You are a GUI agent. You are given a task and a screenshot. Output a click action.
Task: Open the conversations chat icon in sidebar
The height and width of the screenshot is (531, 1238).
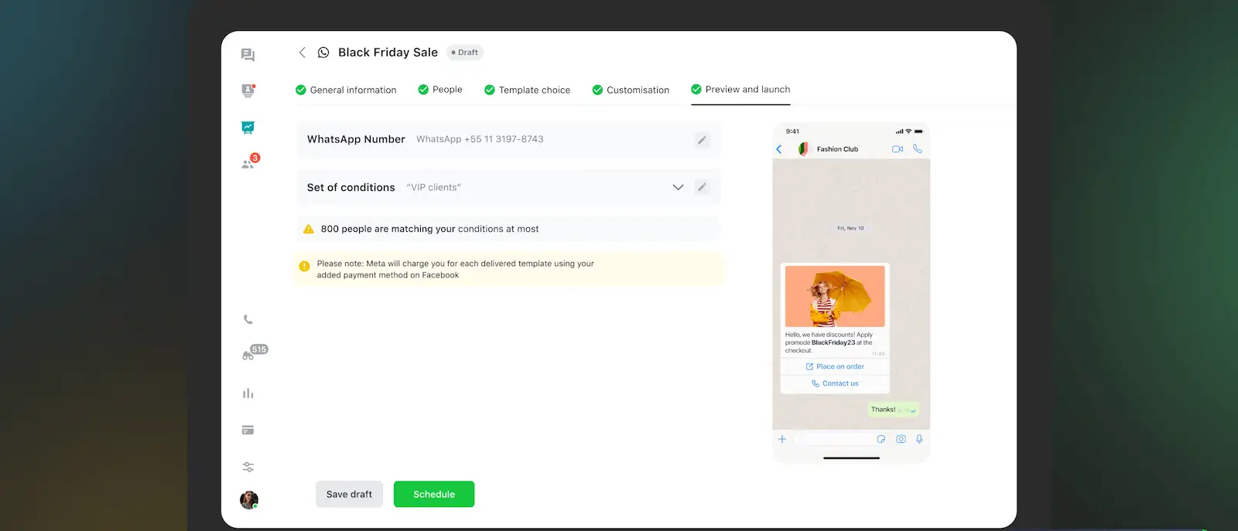[x=248, y=55]
